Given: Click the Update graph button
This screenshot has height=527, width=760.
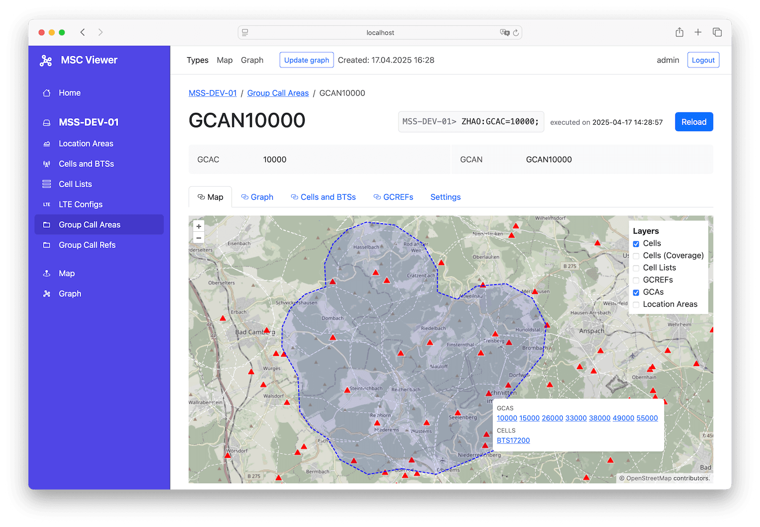Looking at the screenshot, I should (x=307, y=60).
